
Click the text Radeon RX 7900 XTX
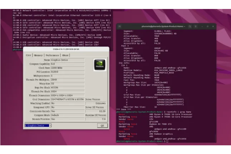[x=160, y=124]
